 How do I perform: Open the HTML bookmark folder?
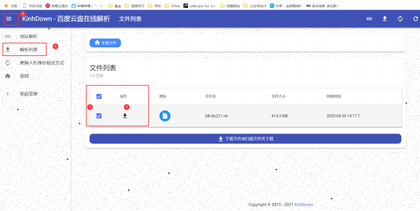(172, 6)
